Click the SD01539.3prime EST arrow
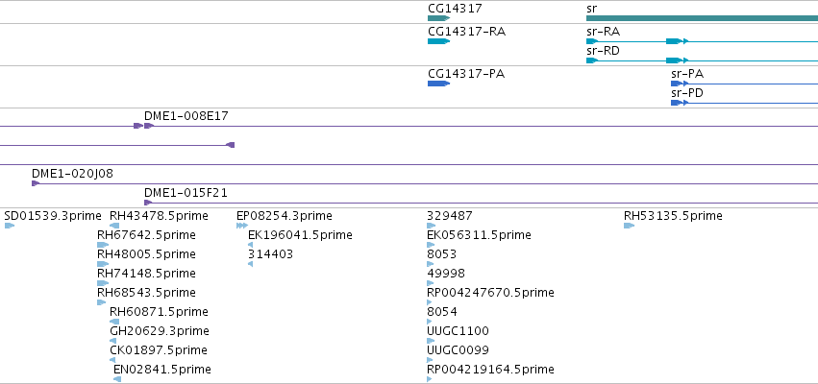 [10, 226]
